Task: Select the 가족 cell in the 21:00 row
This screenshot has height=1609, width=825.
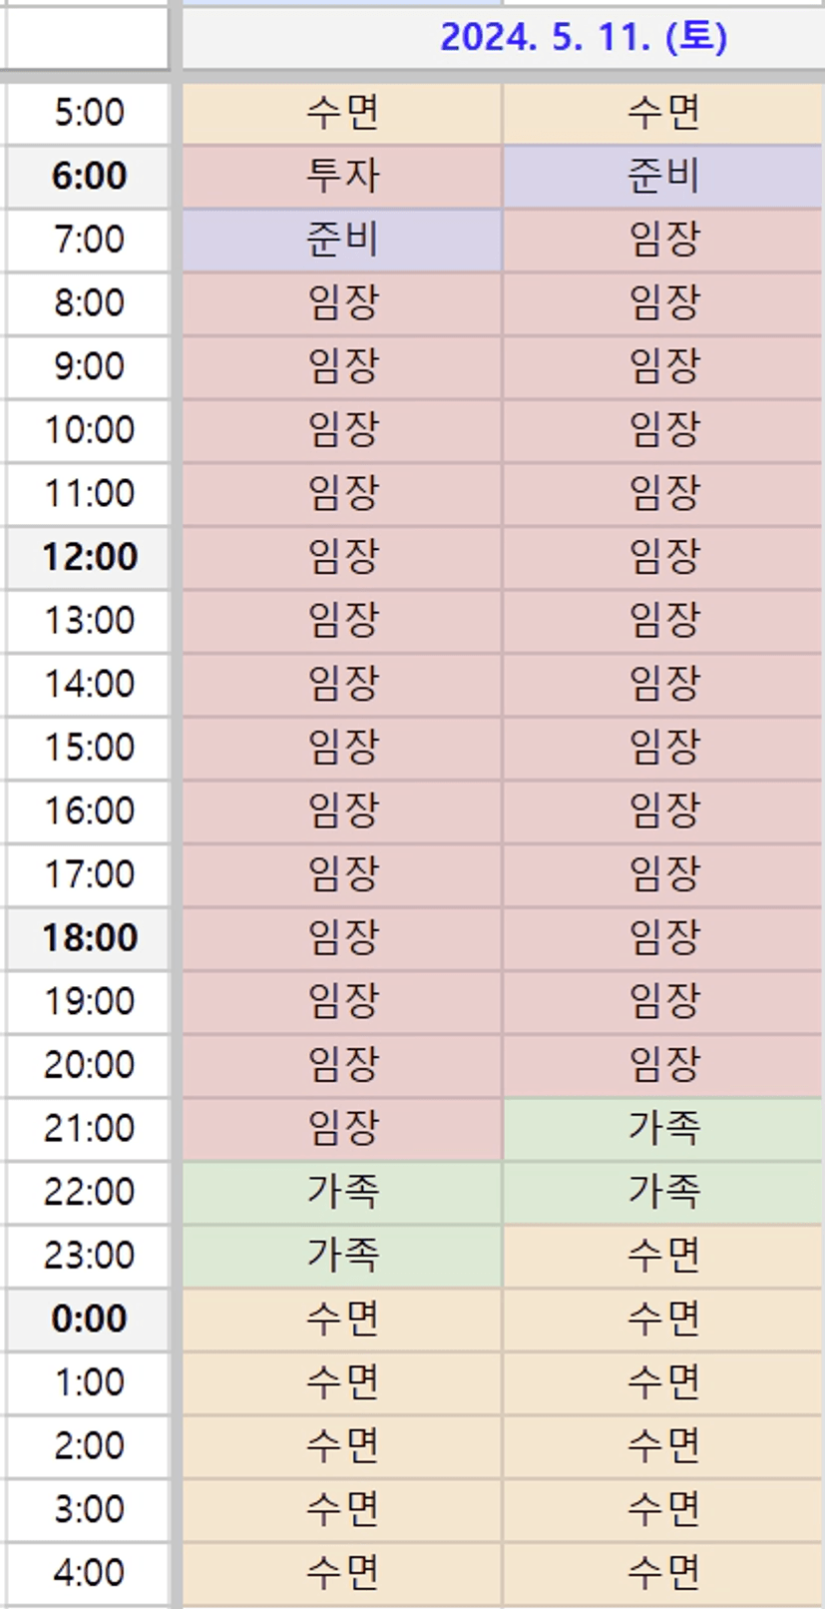Action: coord(662,1128)
